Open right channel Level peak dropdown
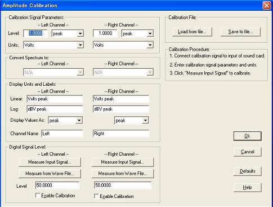The image size is (273, 207). (137, 33)
